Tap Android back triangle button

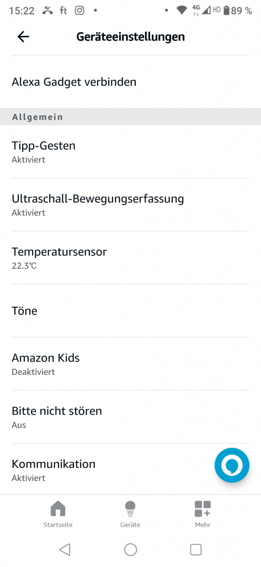tap(65, 550)
